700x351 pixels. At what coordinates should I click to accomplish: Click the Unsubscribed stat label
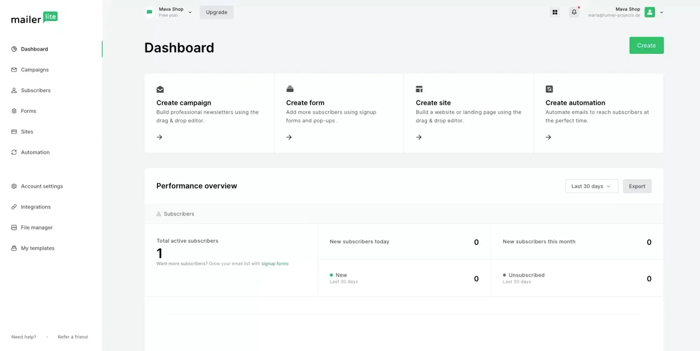[527, 275]
